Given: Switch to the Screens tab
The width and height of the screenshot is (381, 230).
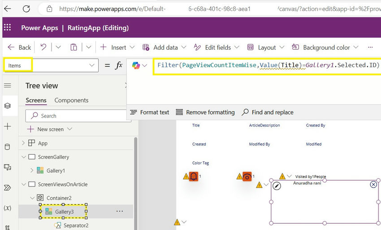Looking at the screenshot, I should click(x=36, y=100).
